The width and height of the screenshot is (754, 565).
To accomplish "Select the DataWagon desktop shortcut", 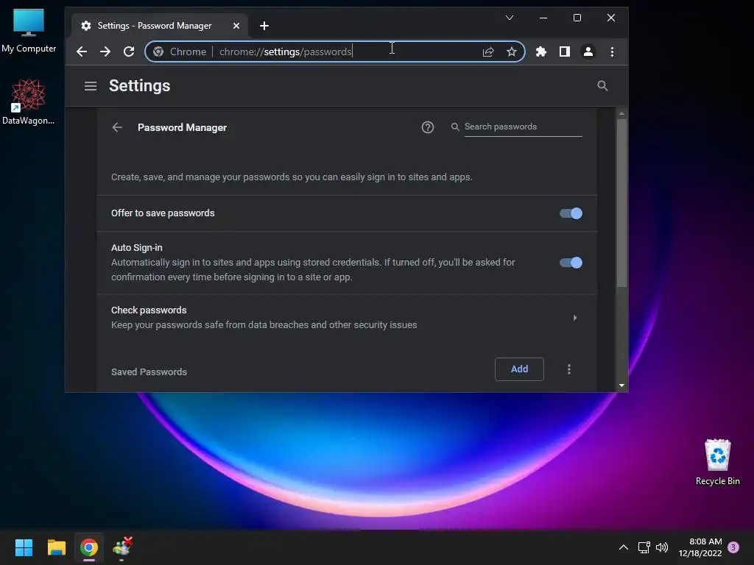I will pos(29,102).
